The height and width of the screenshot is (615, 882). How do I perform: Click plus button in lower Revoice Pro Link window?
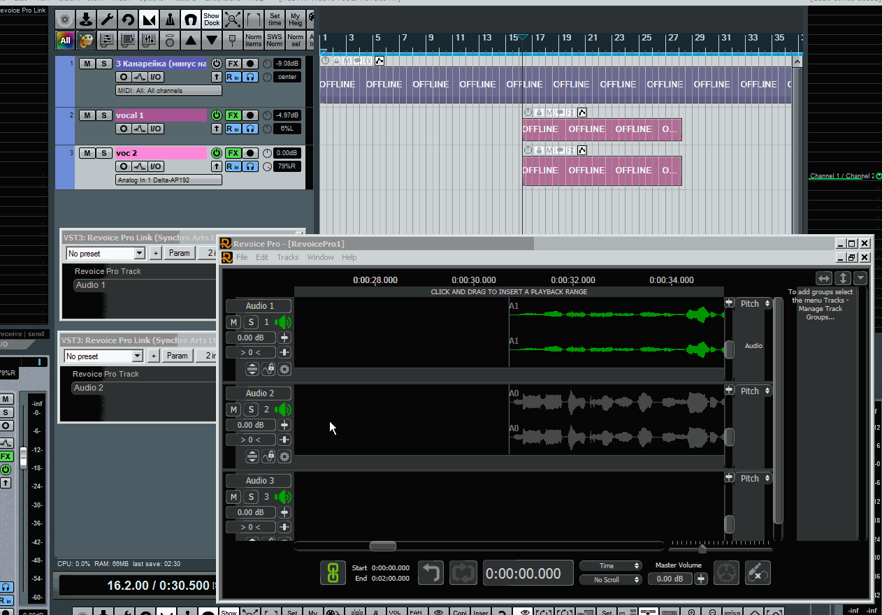(153, 356)
